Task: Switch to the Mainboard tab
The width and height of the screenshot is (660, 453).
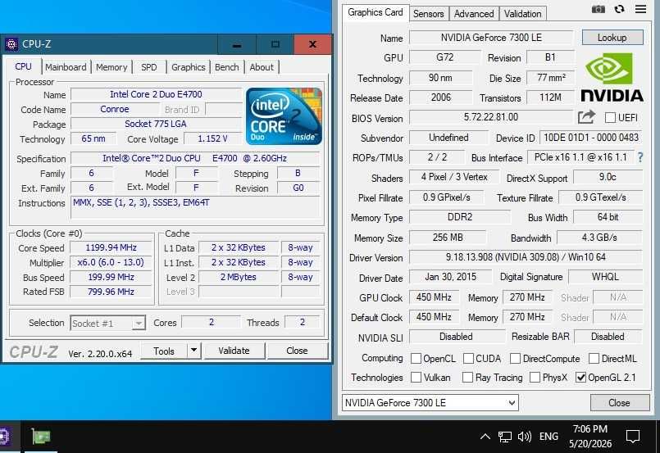Action: (x=66, y=67)
